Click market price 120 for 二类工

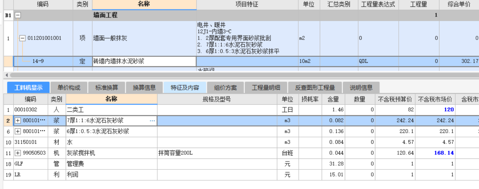point(436,110)
